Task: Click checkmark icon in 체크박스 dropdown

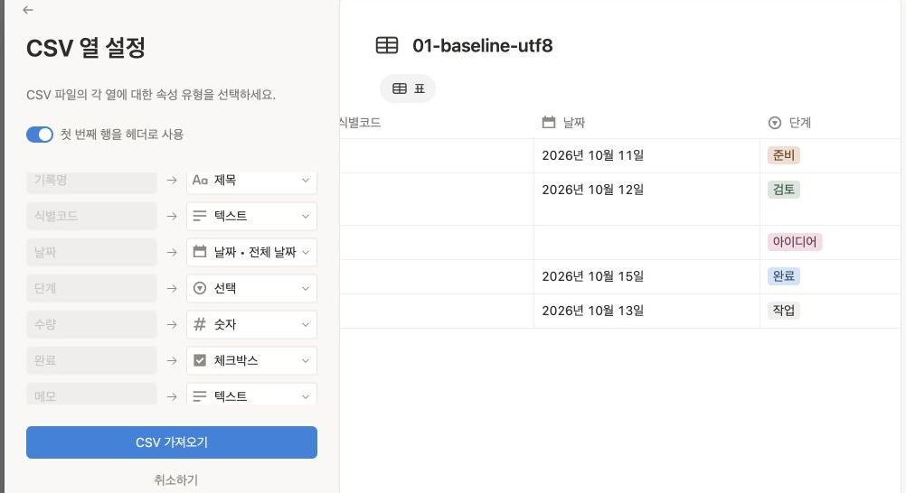Action: point(199,360)
